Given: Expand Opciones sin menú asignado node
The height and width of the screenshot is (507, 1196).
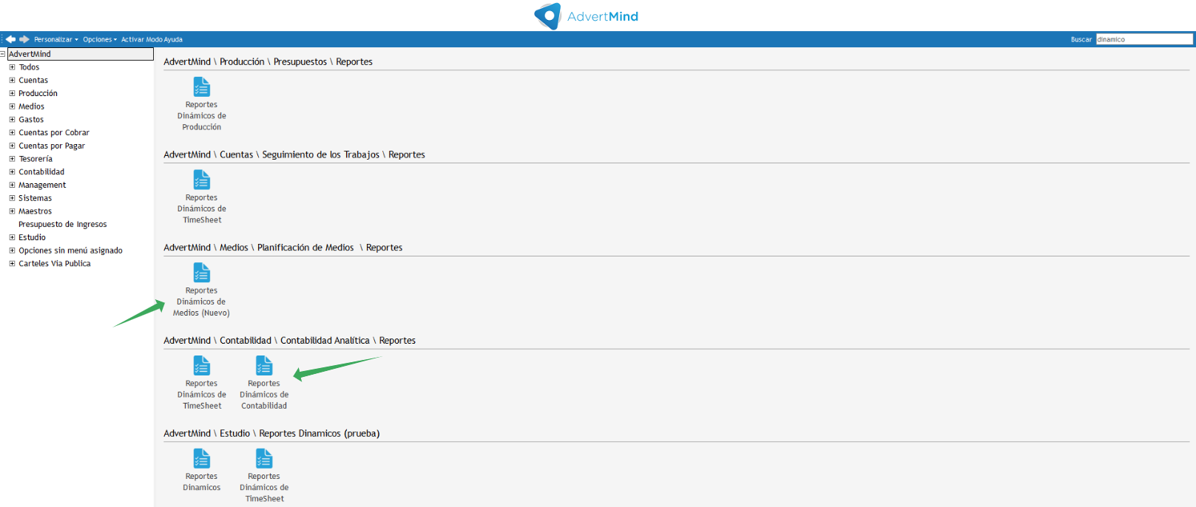Looking at the screenshot, I should coord(12,251).
